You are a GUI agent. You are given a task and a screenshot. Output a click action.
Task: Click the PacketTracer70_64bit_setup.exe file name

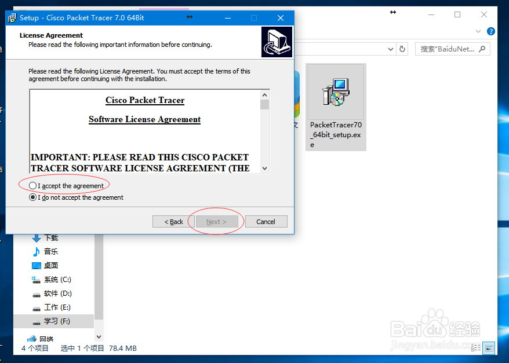pos(336,134)
